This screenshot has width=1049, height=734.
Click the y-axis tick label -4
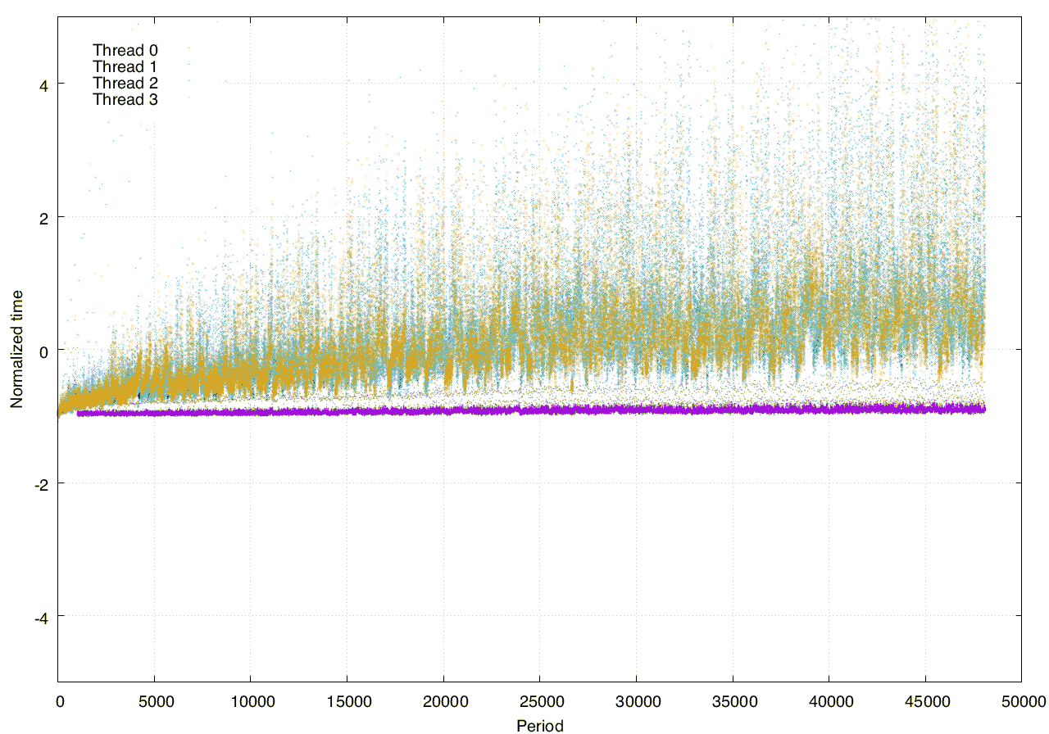(42, 617)
